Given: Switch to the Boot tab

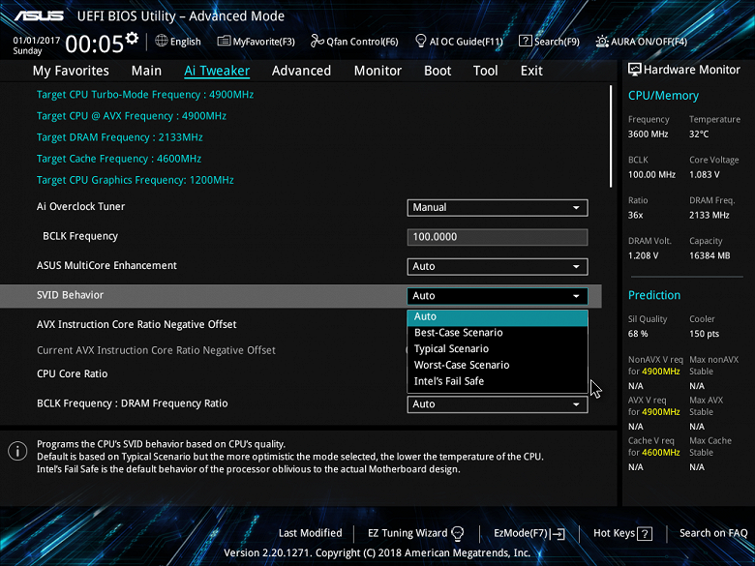Looking at the screenshot, I should (438, 71).
